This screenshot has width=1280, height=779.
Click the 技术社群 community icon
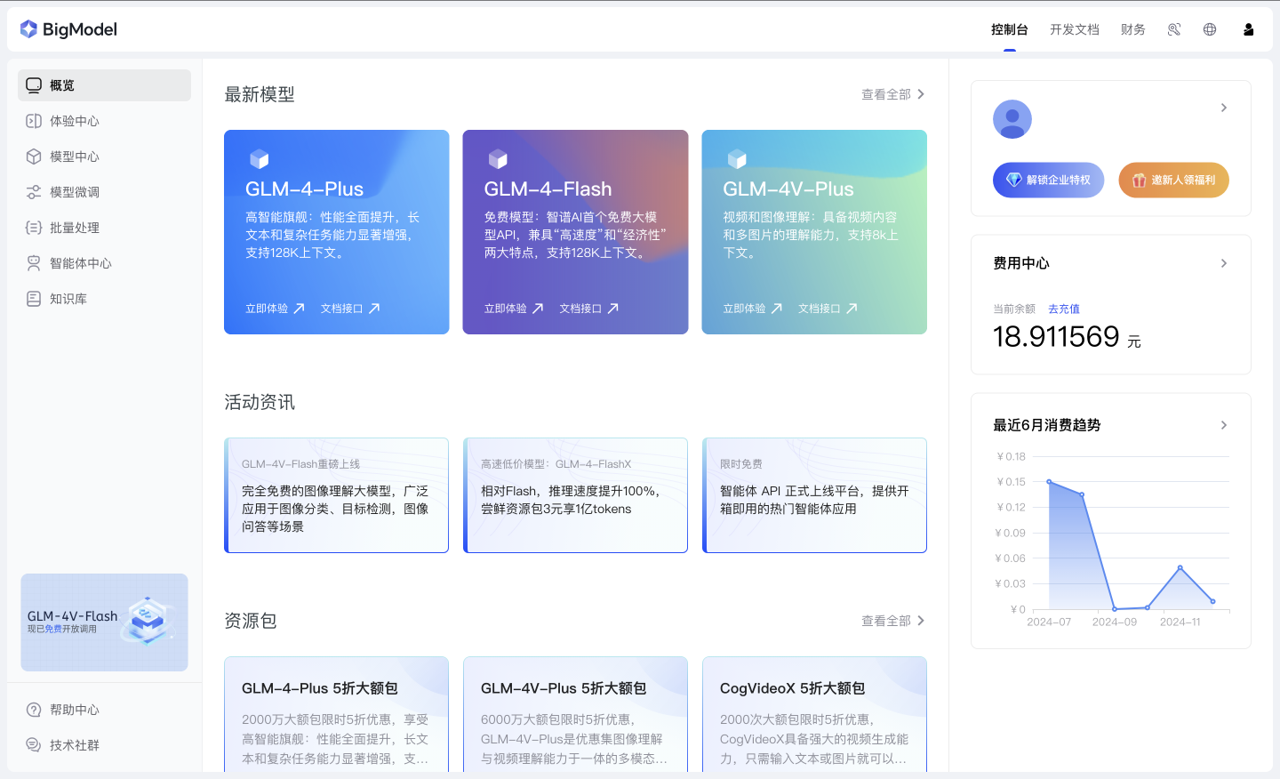tap(34, 745)
